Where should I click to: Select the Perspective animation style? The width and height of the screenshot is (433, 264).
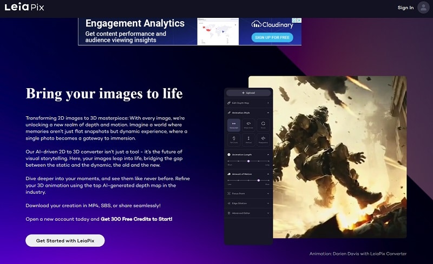coord(263,140)
